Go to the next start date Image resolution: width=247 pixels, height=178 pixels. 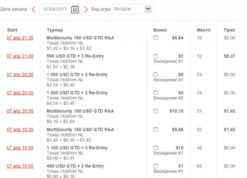point(86,9)
